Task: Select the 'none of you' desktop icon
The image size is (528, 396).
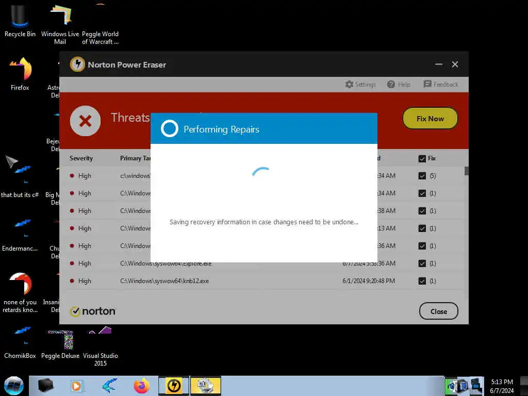Action: click(20, 292)
